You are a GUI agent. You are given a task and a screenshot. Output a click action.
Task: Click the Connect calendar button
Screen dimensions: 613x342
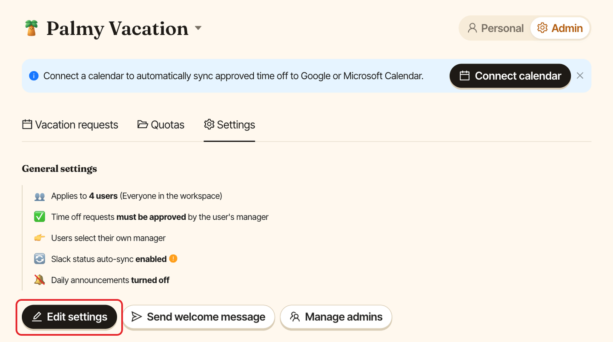[510, 76]
